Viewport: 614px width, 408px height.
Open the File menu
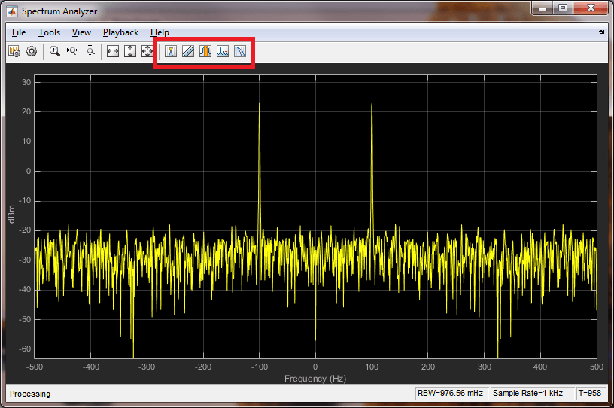pyautogui.click(x=19, y=32)
